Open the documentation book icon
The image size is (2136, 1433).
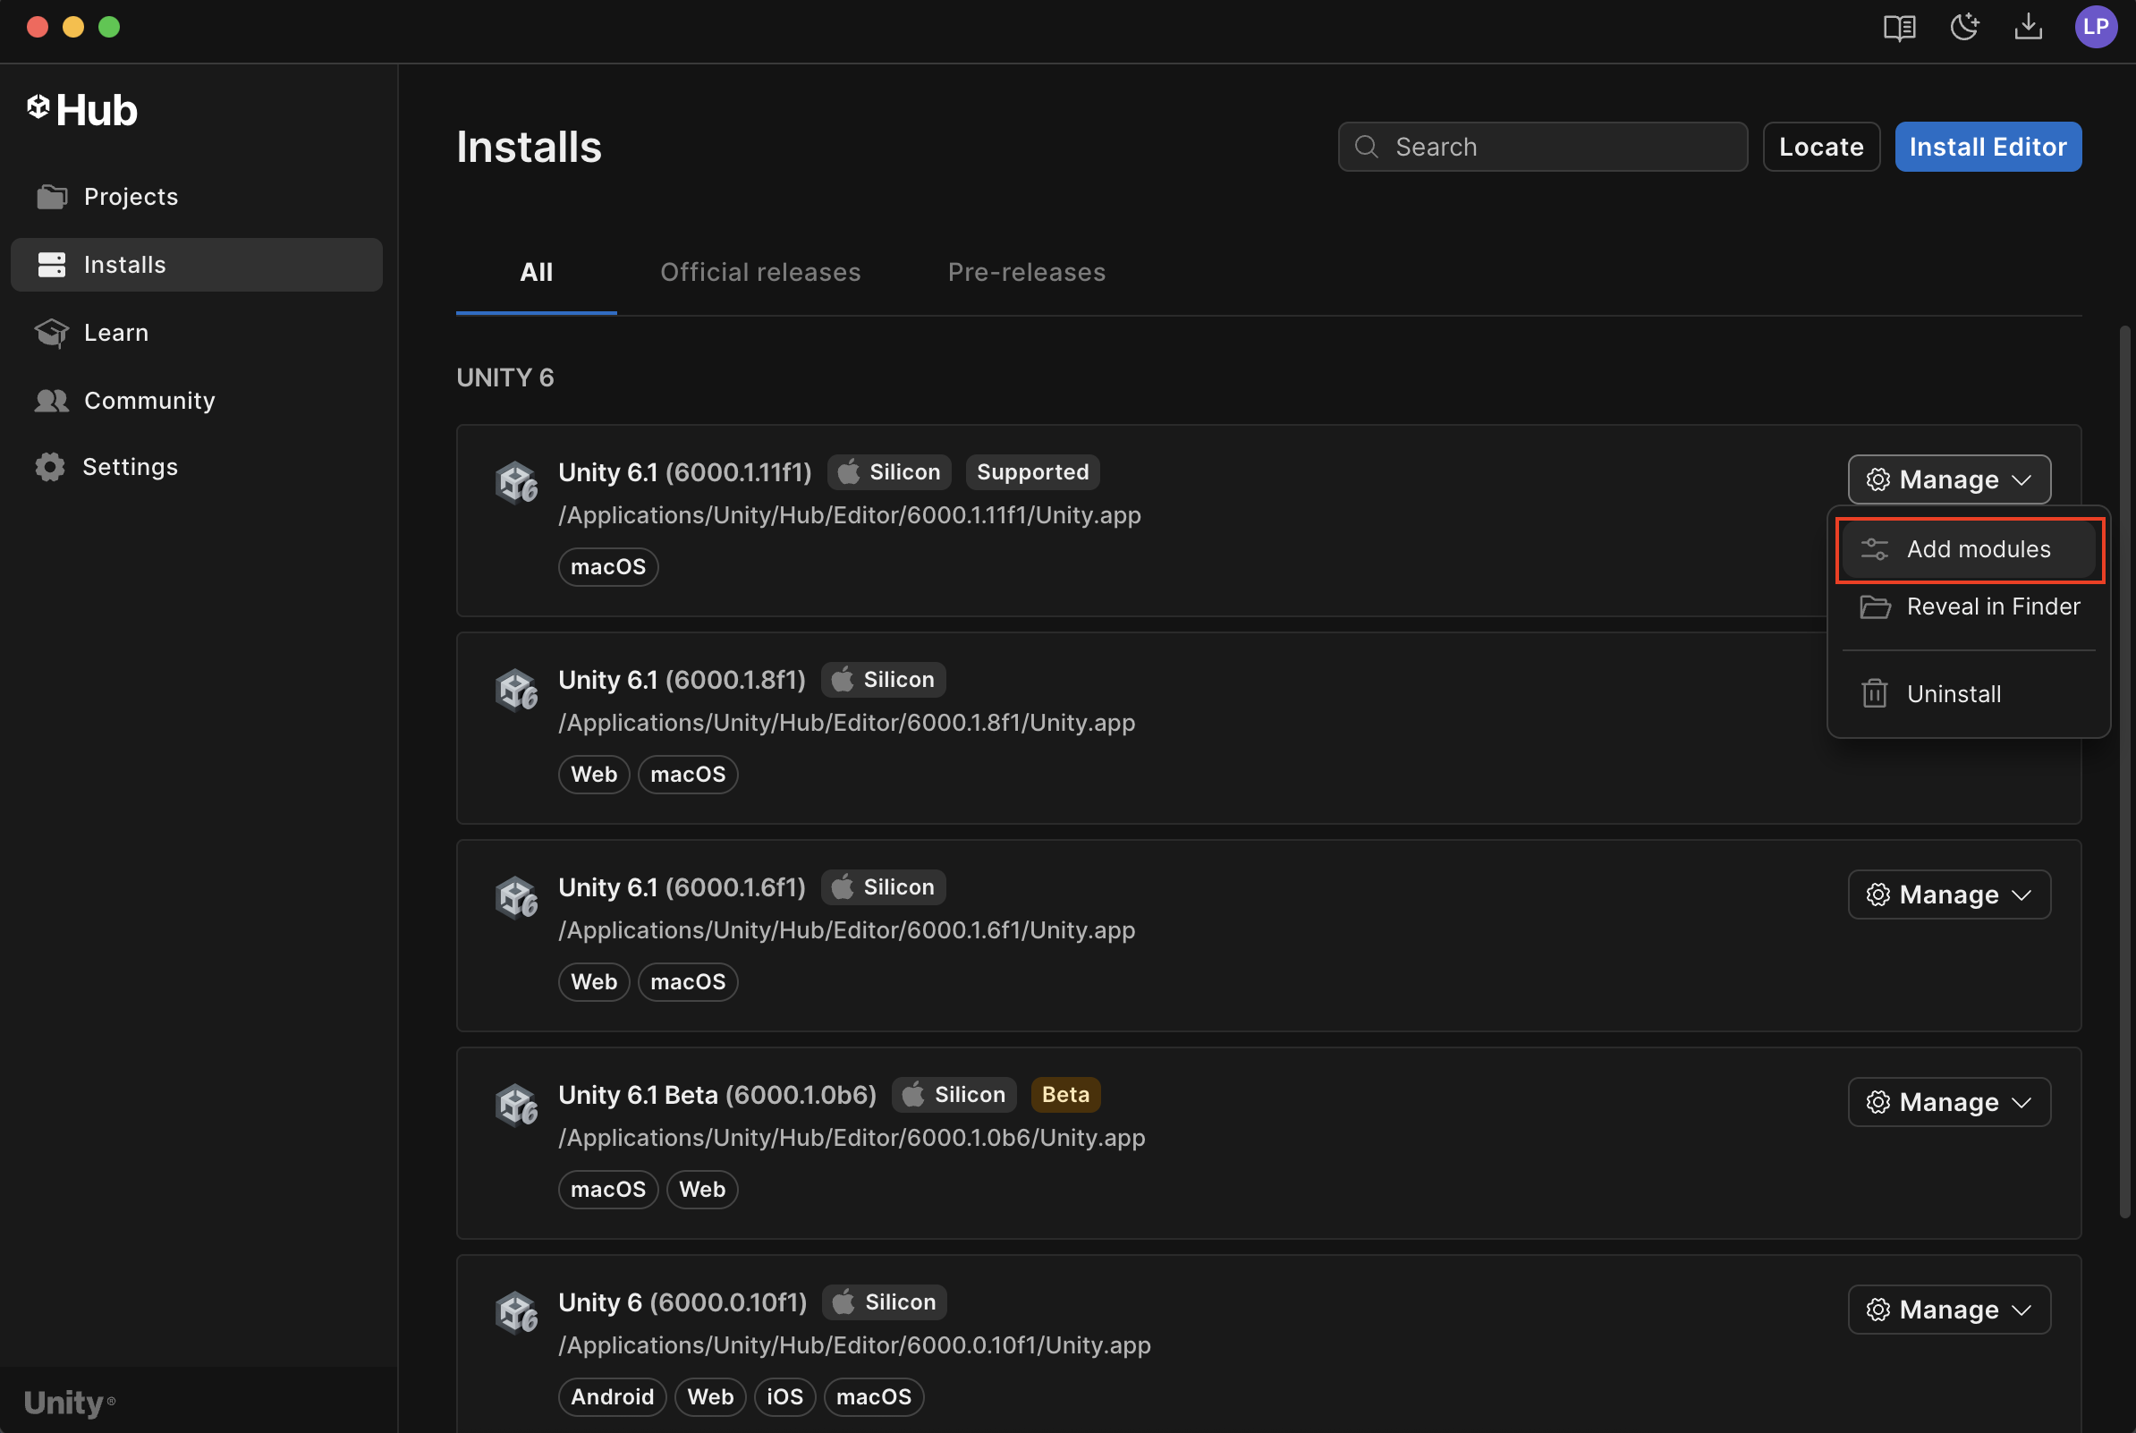(x=1898, y=28)
